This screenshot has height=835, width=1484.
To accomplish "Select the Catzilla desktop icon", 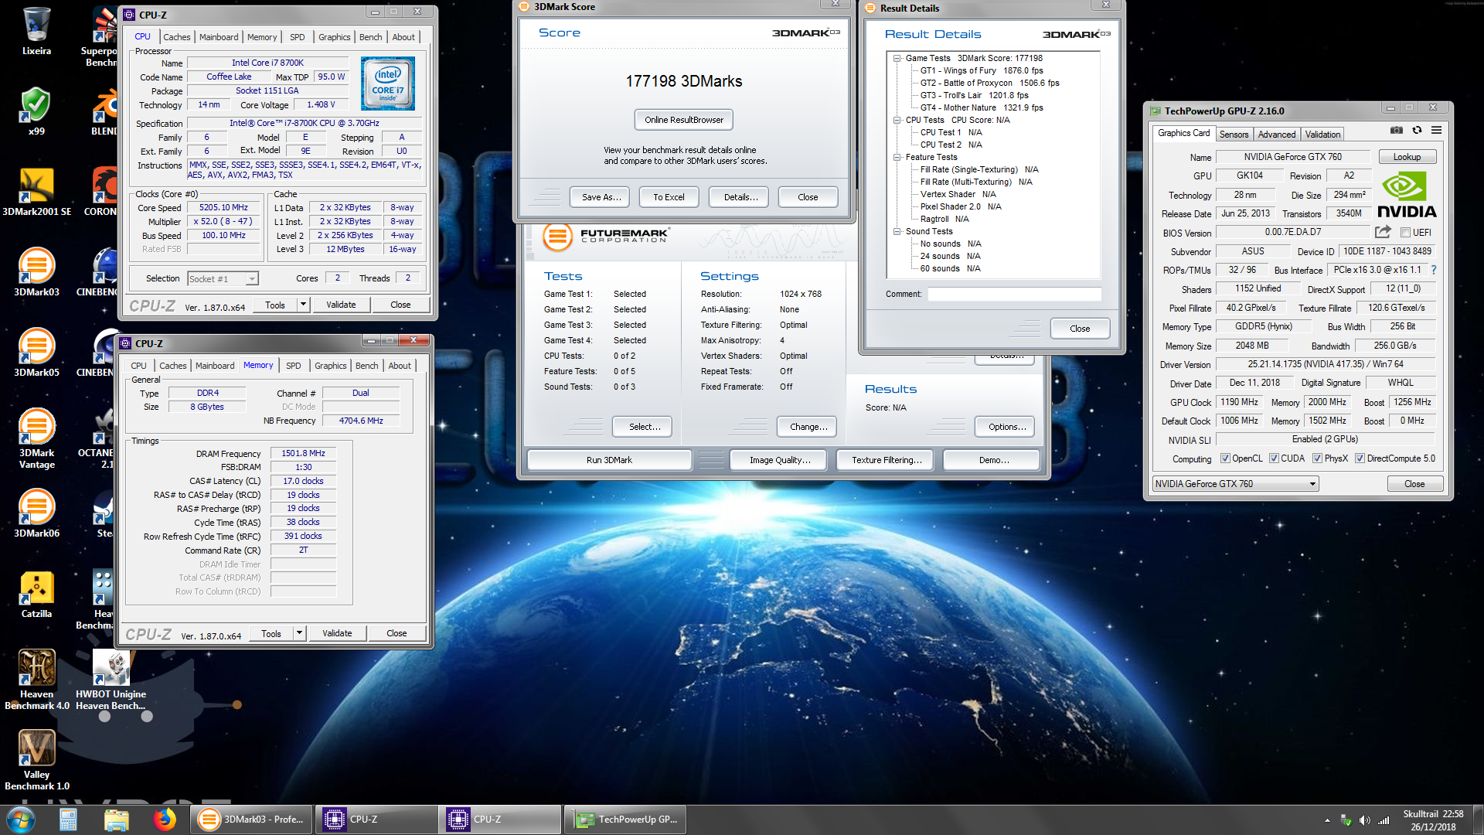I will coord(36,594).
